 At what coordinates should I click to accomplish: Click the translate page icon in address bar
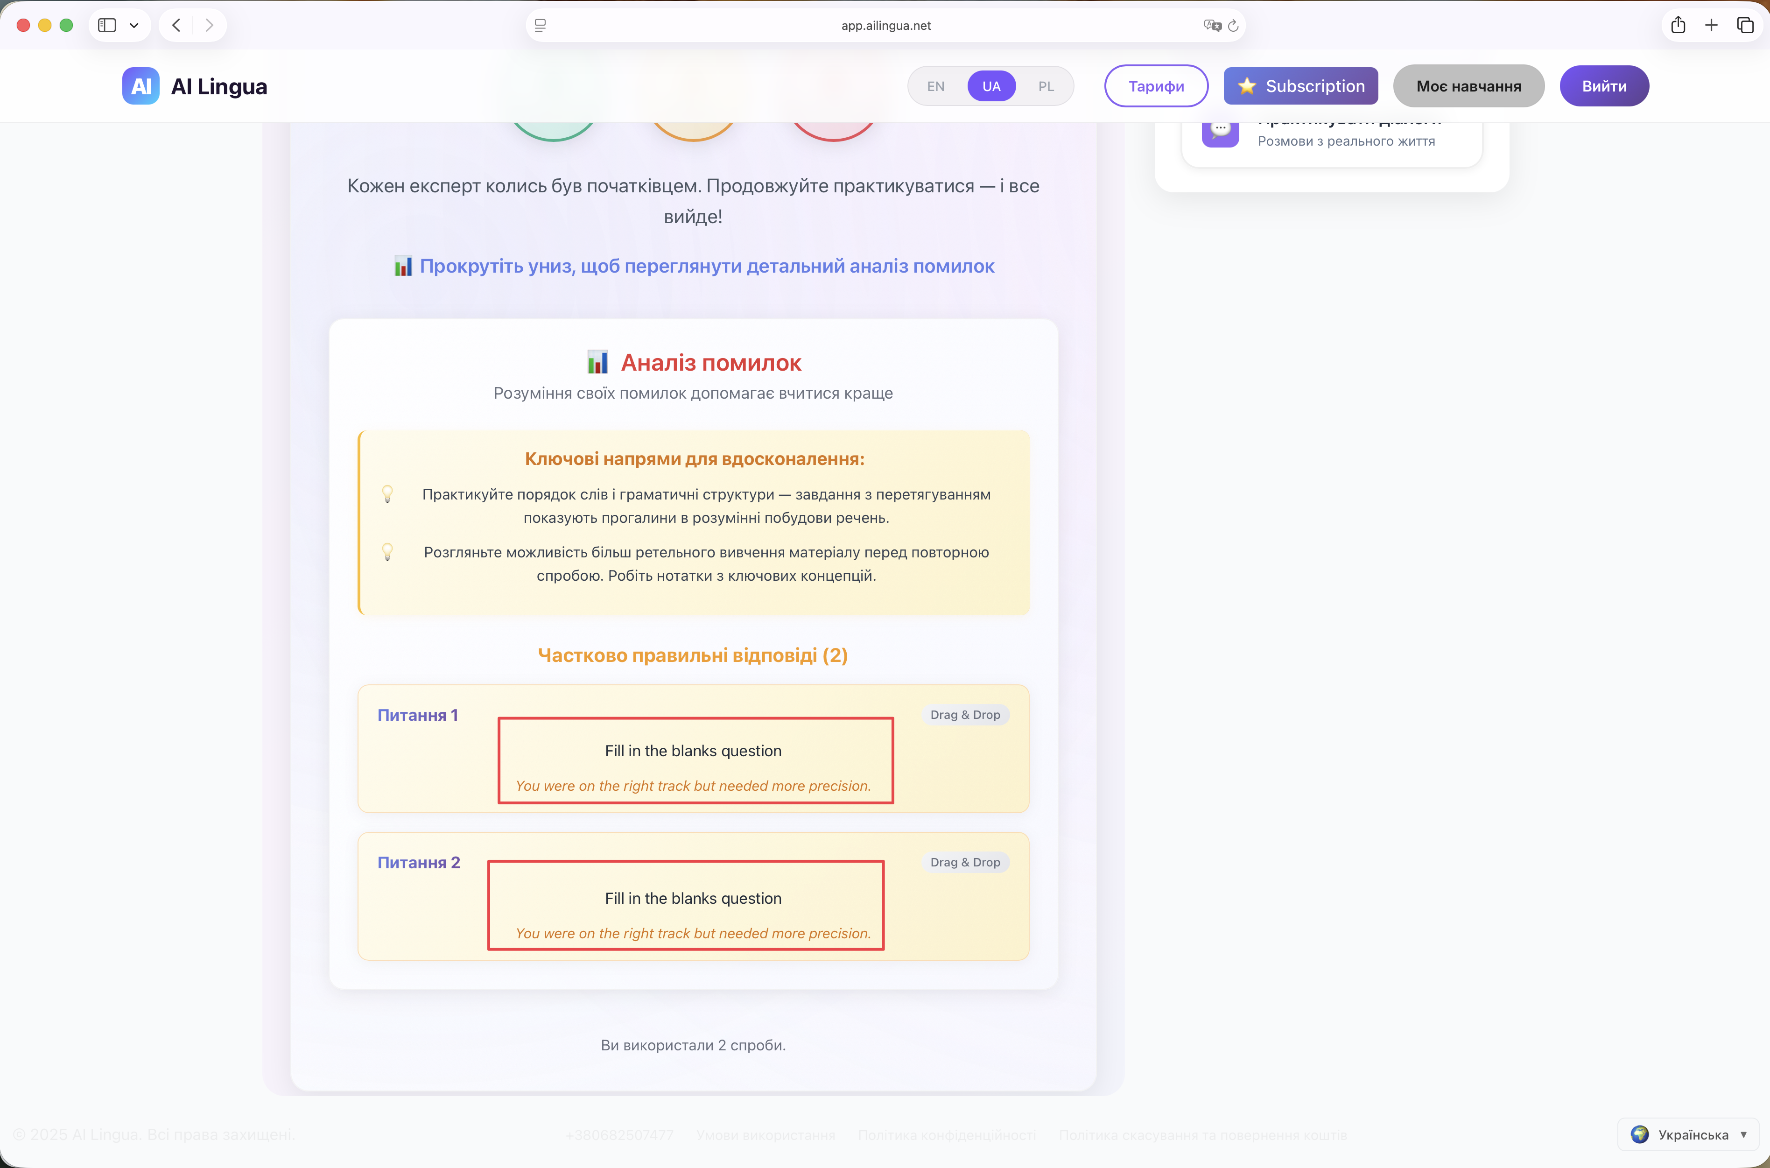point(1212,26)
